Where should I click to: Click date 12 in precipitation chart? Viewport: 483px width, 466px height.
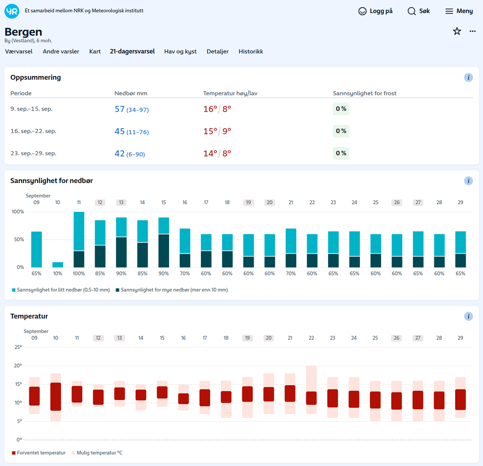point(100,203)
